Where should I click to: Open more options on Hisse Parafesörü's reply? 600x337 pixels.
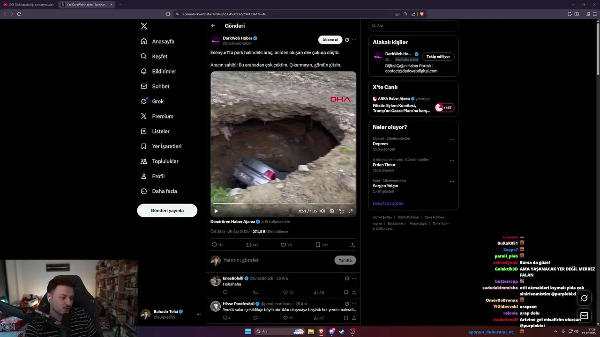[354, 304]
